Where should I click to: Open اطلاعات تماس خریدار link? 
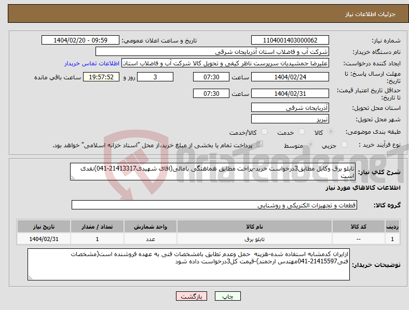(92, 63)
